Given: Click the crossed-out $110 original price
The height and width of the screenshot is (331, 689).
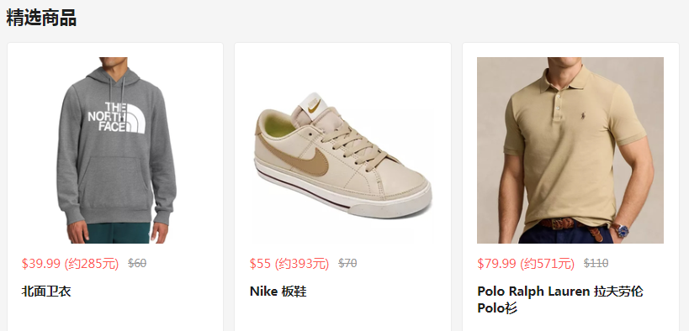Looking at the screenshot, I should [596, 264].
